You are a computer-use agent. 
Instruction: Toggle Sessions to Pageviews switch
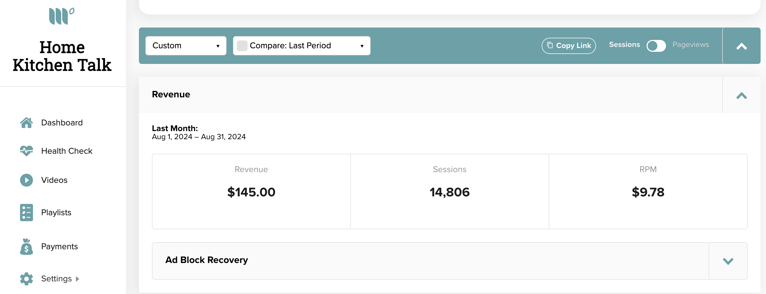656,46
